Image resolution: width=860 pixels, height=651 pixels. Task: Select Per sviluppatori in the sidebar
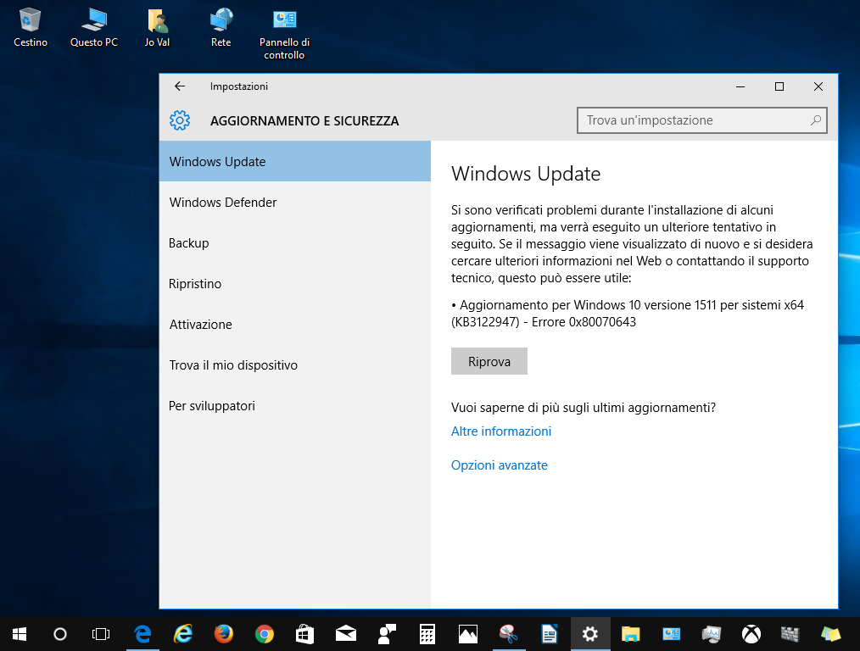[211, 405]
